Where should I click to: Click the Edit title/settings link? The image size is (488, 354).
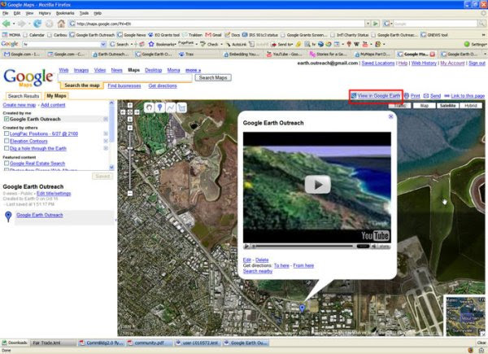(x=54, y=194)
